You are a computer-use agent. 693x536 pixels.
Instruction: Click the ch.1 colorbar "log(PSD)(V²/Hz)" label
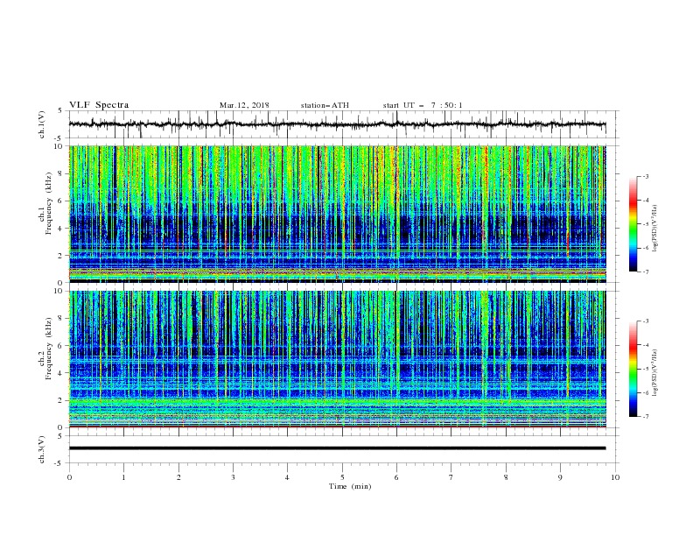click(x=655, y=229)
